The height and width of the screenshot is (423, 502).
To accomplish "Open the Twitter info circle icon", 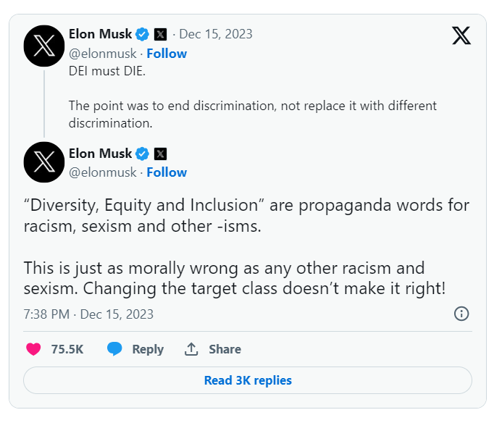I will pos(461,314).
